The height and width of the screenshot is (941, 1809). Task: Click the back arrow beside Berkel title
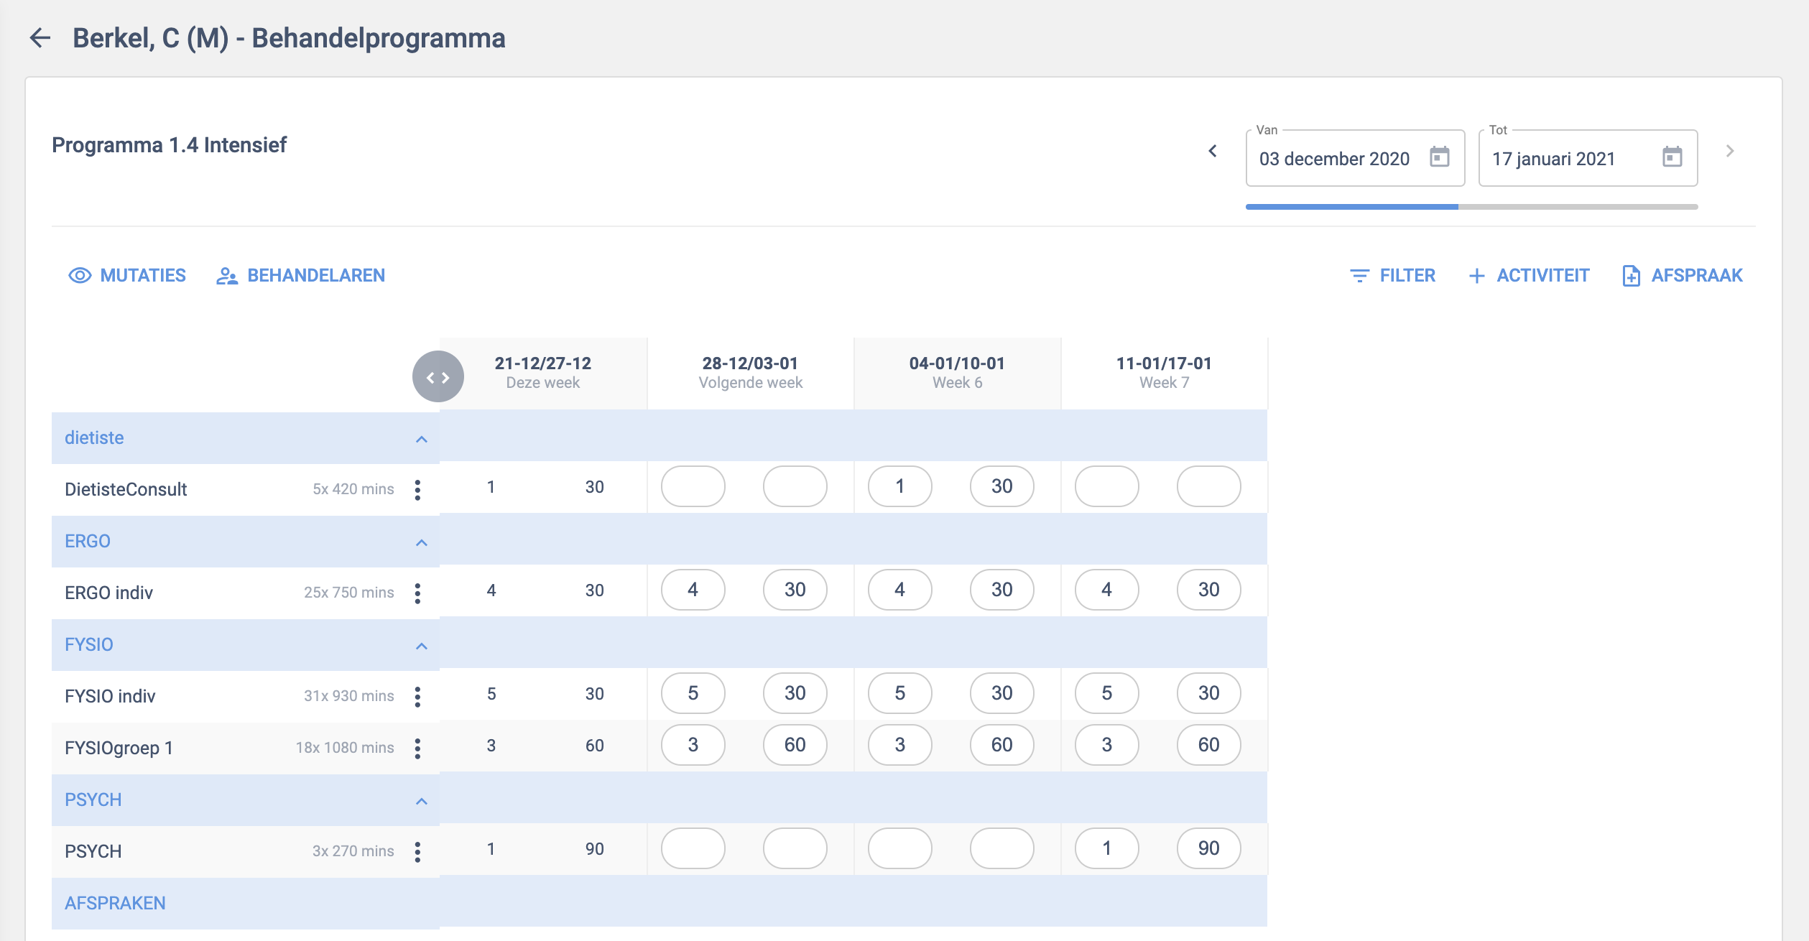40,38
